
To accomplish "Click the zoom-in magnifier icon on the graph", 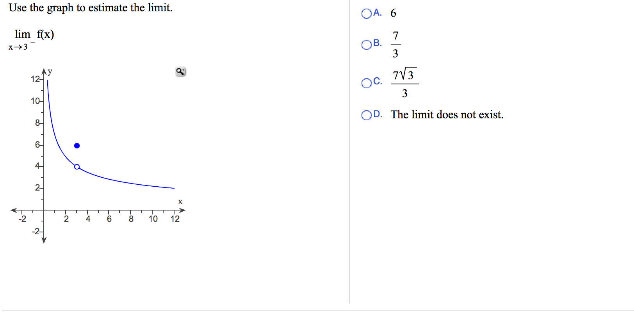I will point(180,71).
